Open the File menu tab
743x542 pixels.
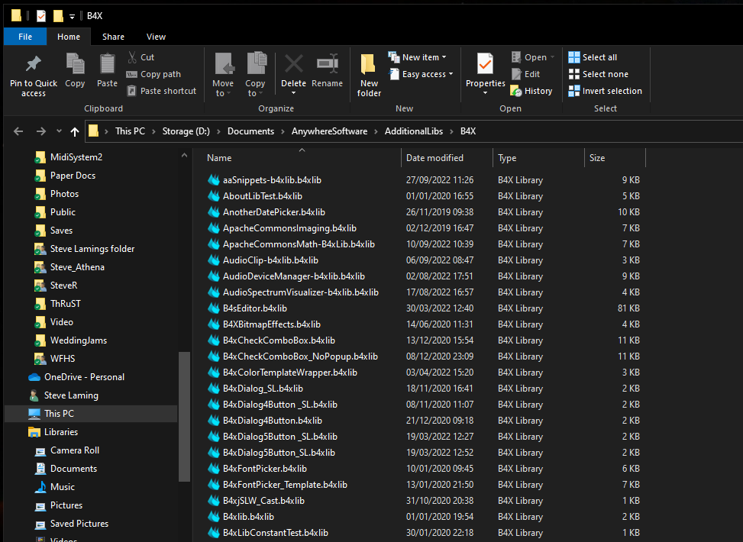(25, 37)
